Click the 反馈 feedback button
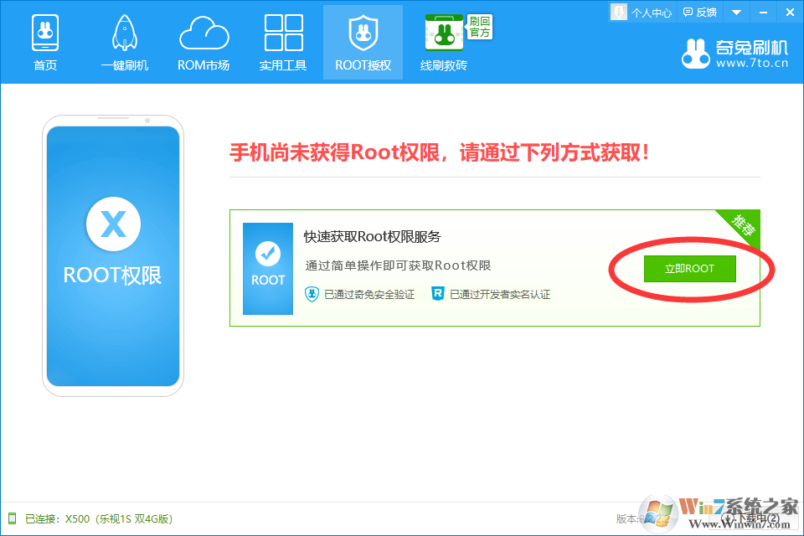Image resolution: width=804 pixels, height=536 pixels. pos(700,13)
